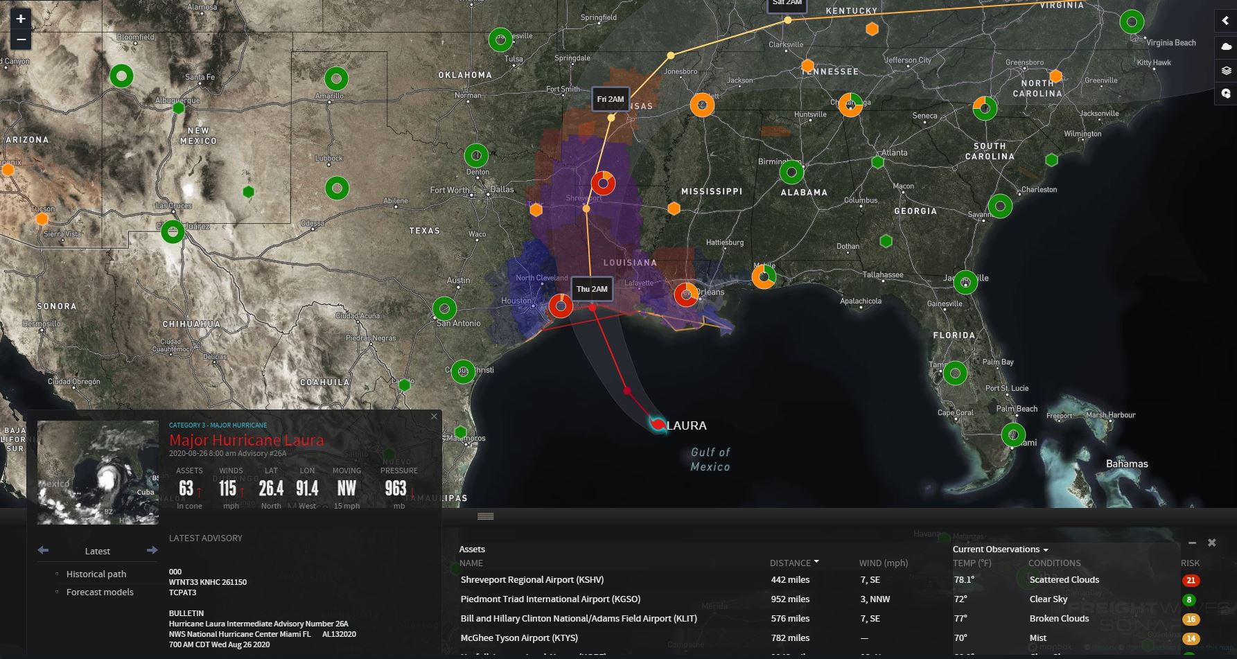The height and width of the screenshot is (659, 1237).
Task: Click the Hurricane Laura storm marker
Action: click(656, 424)
